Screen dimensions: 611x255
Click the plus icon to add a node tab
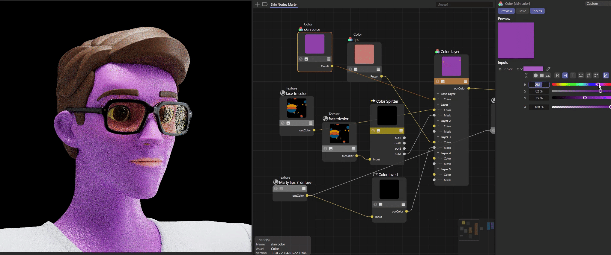[257, 4]
